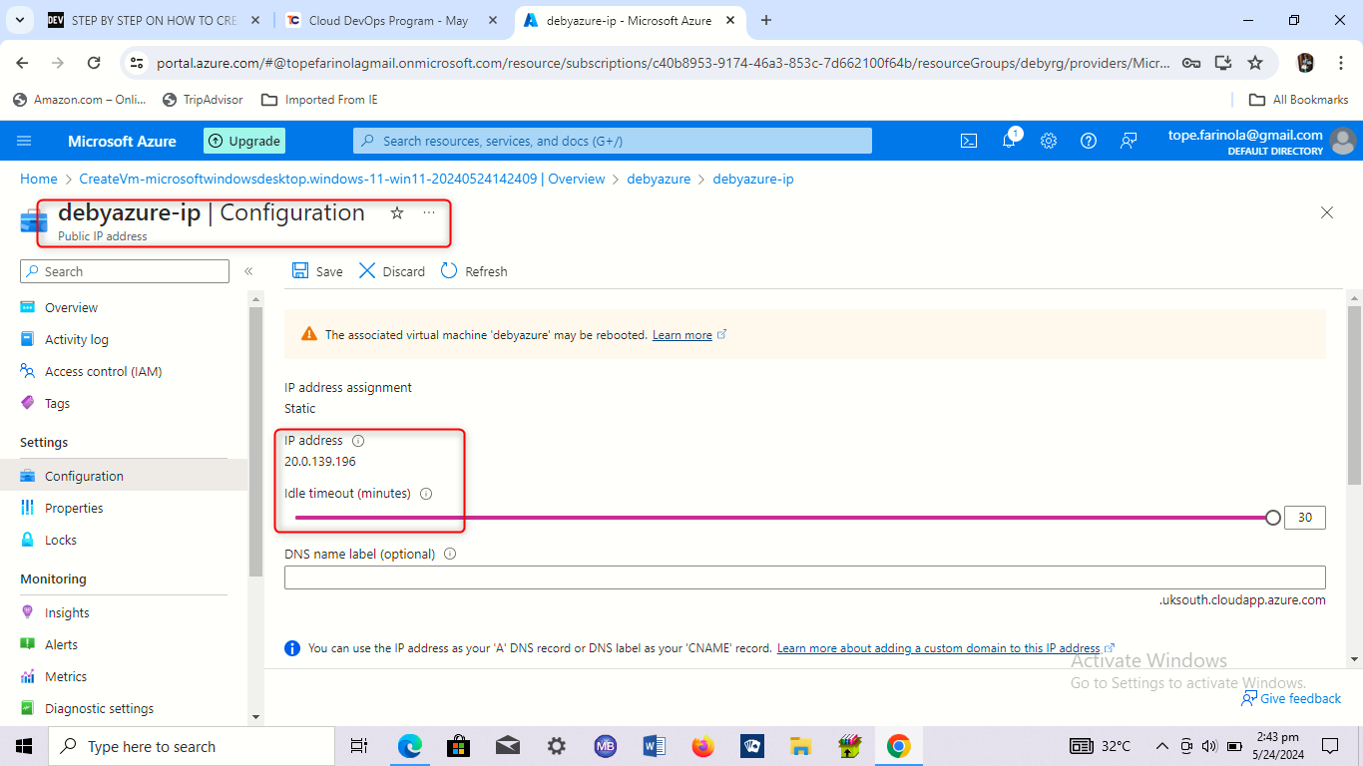The width and height of the screenshot is (1363, 766).
Task: Go back in the browser
Action: click(x=22, y=63)
